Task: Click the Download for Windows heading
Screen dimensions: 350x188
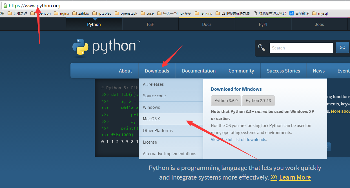Action: (x=236, y=89)
